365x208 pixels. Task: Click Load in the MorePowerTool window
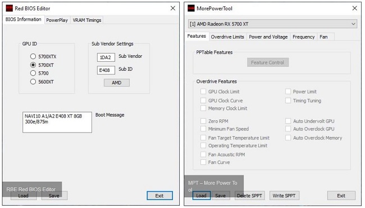point(202,196)
